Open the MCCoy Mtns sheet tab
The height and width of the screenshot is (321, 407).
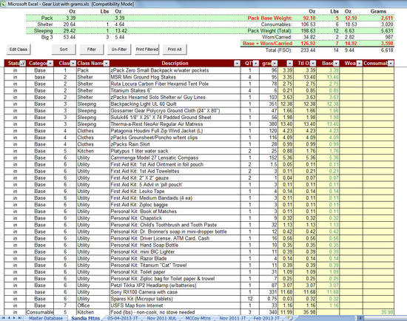(x=198, y=318)
